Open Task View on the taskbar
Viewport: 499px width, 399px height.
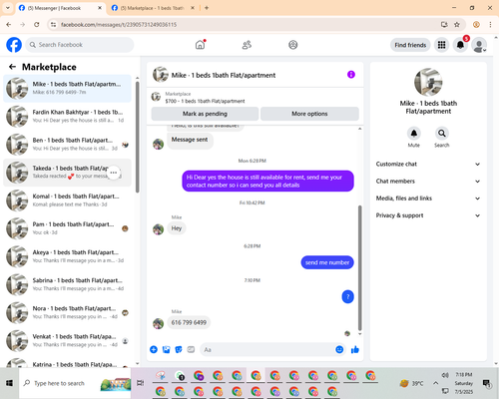[x=141, y=383]
